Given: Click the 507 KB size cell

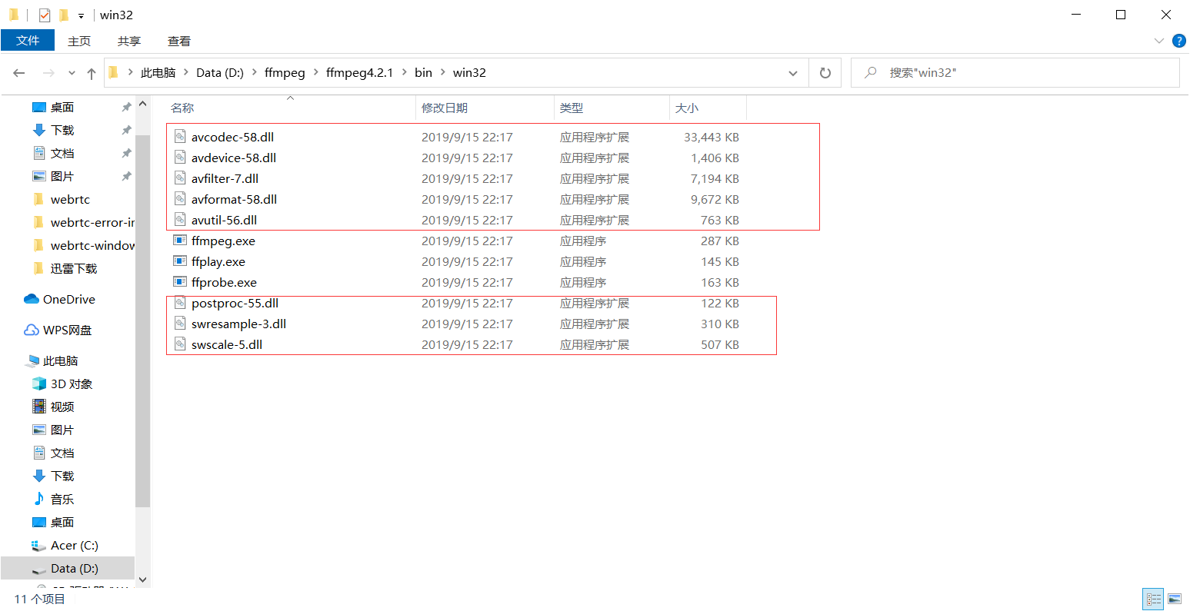Looking at the screenshot, I should [x=720, y=344].
